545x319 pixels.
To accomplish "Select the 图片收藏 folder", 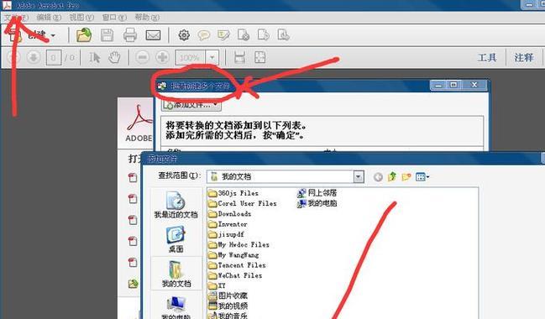I will [x=228, y=295].
